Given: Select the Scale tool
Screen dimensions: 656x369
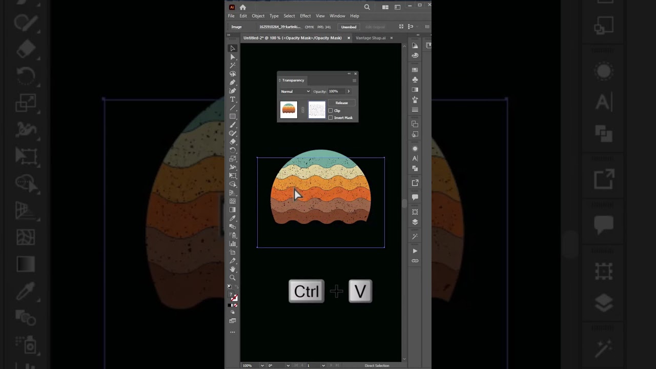Looking at the screenshot, I should pyautogui.click(x=233, y=159).
